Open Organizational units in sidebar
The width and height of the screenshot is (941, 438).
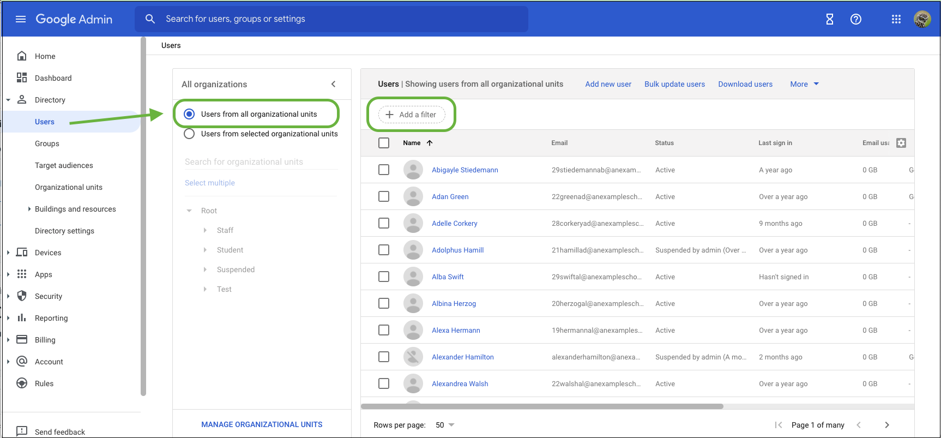coord(69,187)
